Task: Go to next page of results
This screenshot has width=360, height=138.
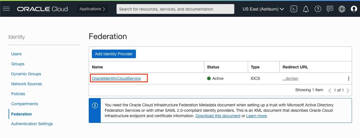Action: (348, 90)
